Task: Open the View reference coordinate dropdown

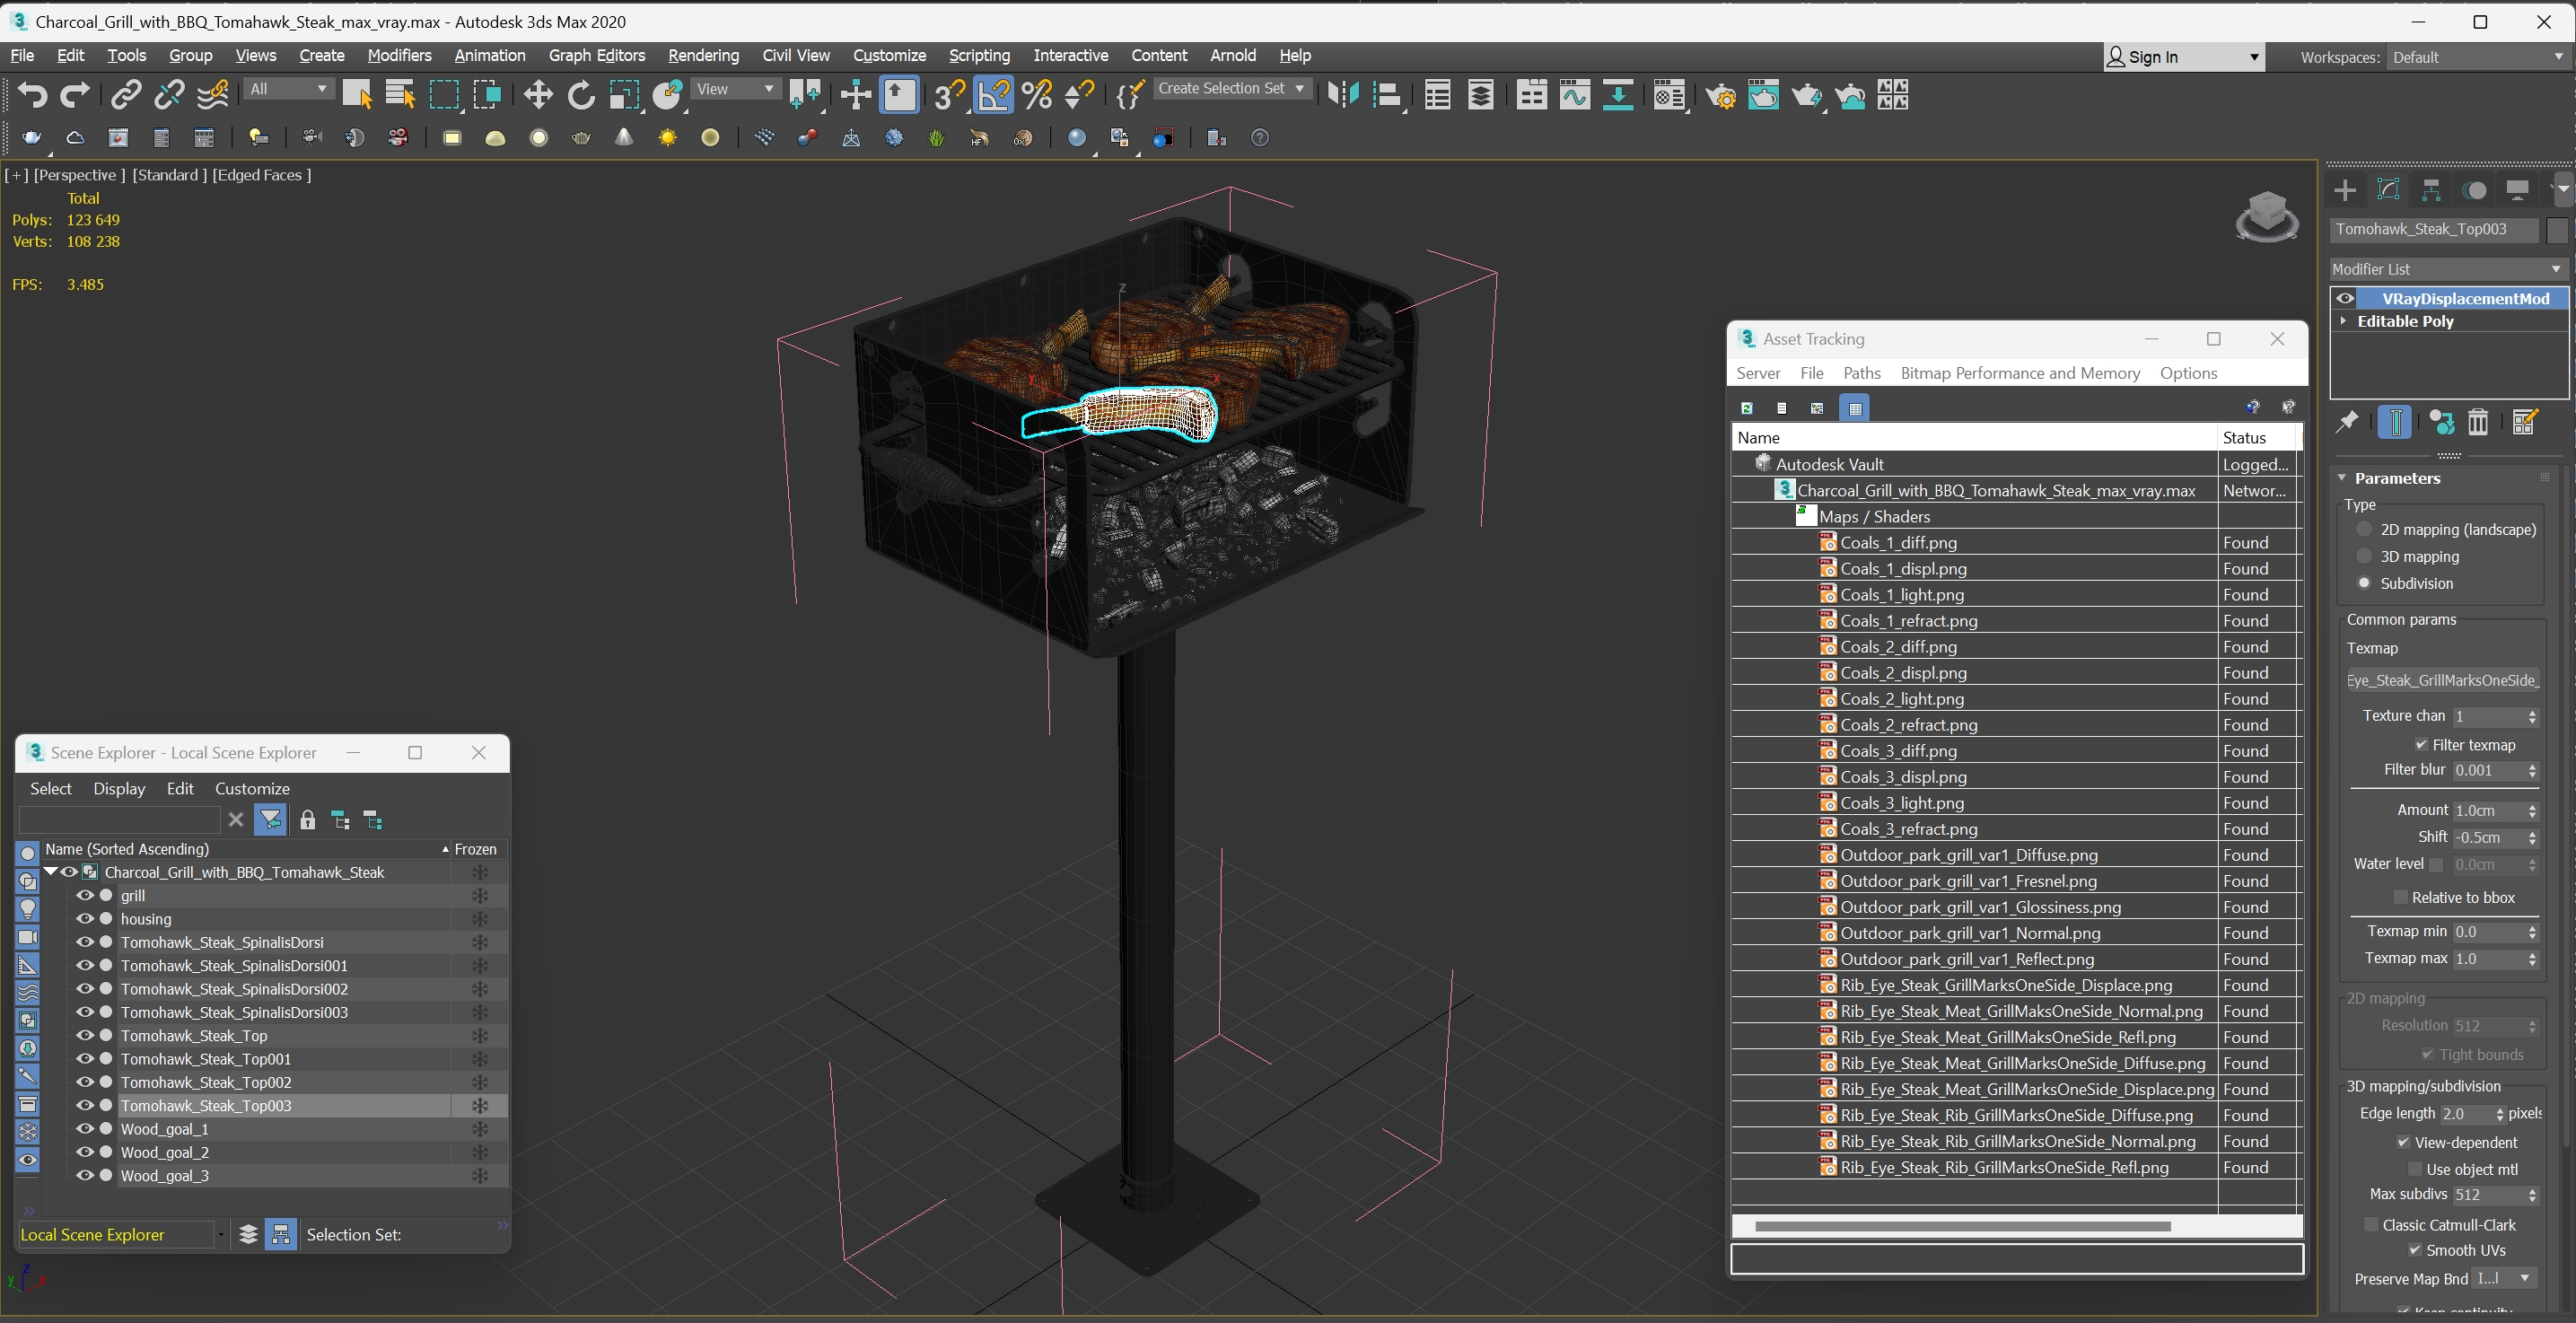Action: (736, 89)
